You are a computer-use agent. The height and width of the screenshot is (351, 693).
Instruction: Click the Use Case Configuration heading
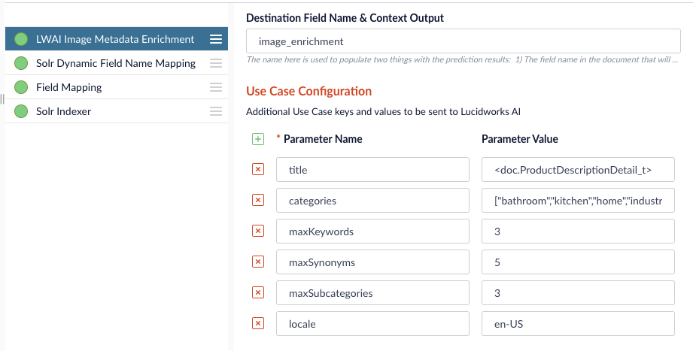click(x=309, y=91)
